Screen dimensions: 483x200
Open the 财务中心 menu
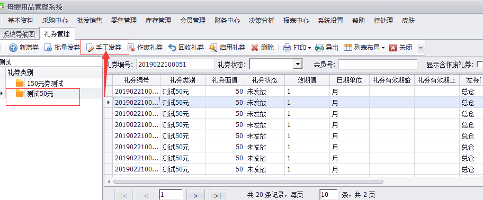[227, 21]
